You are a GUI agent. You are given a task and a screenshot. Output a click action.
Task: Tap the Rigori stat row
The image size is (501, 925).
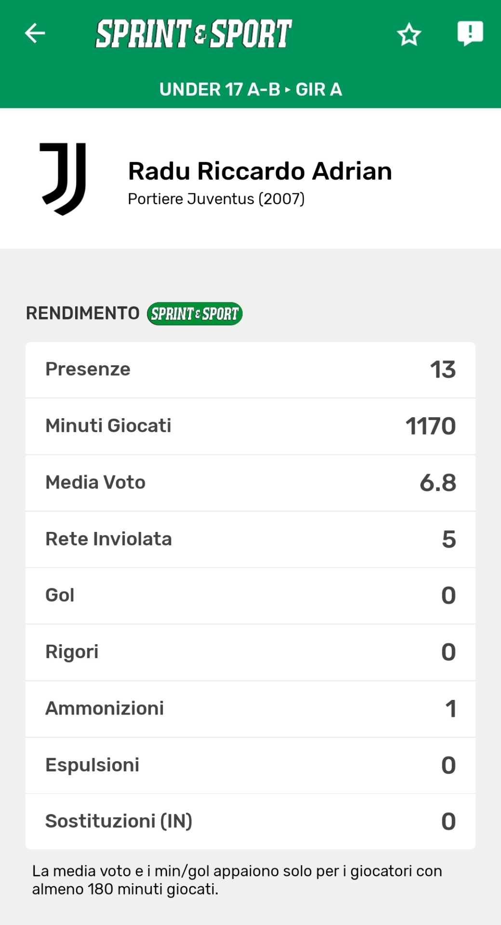[x=250, y=652]
